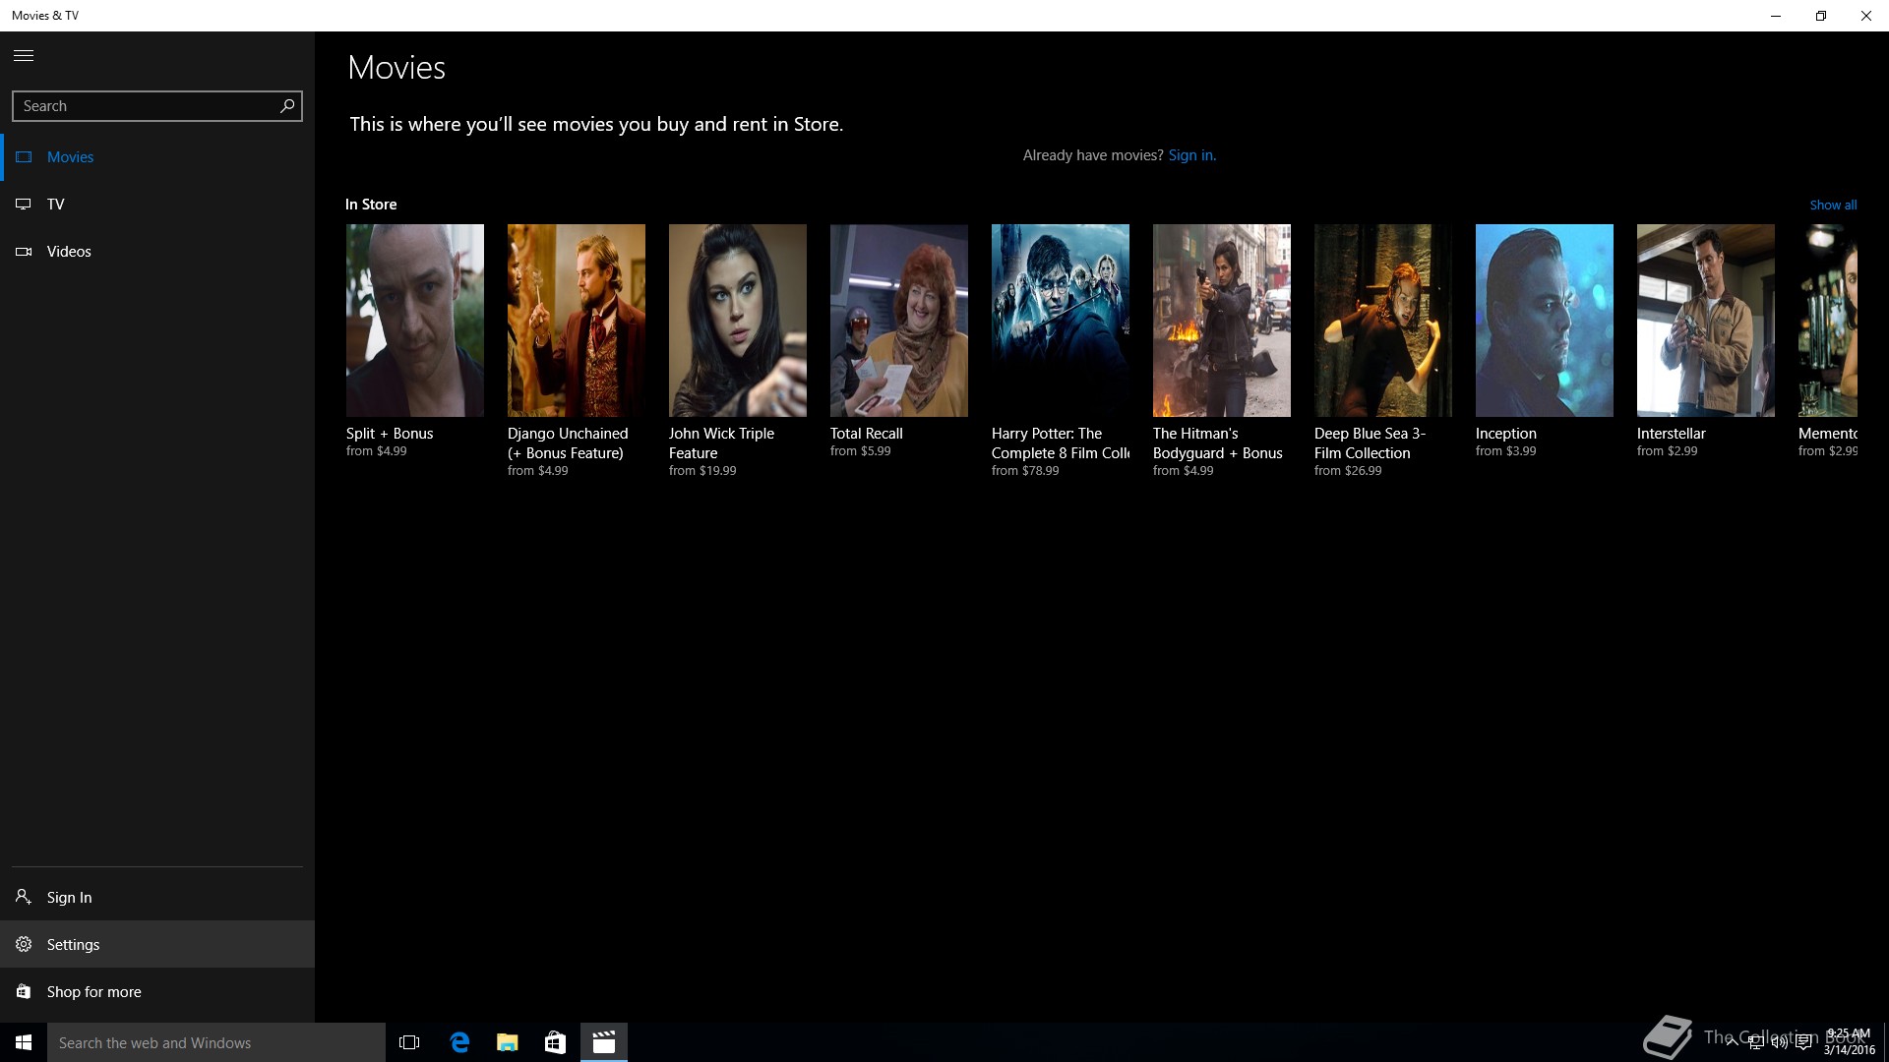
Task: Open Shop for more entry
Action: coord(157,991)
